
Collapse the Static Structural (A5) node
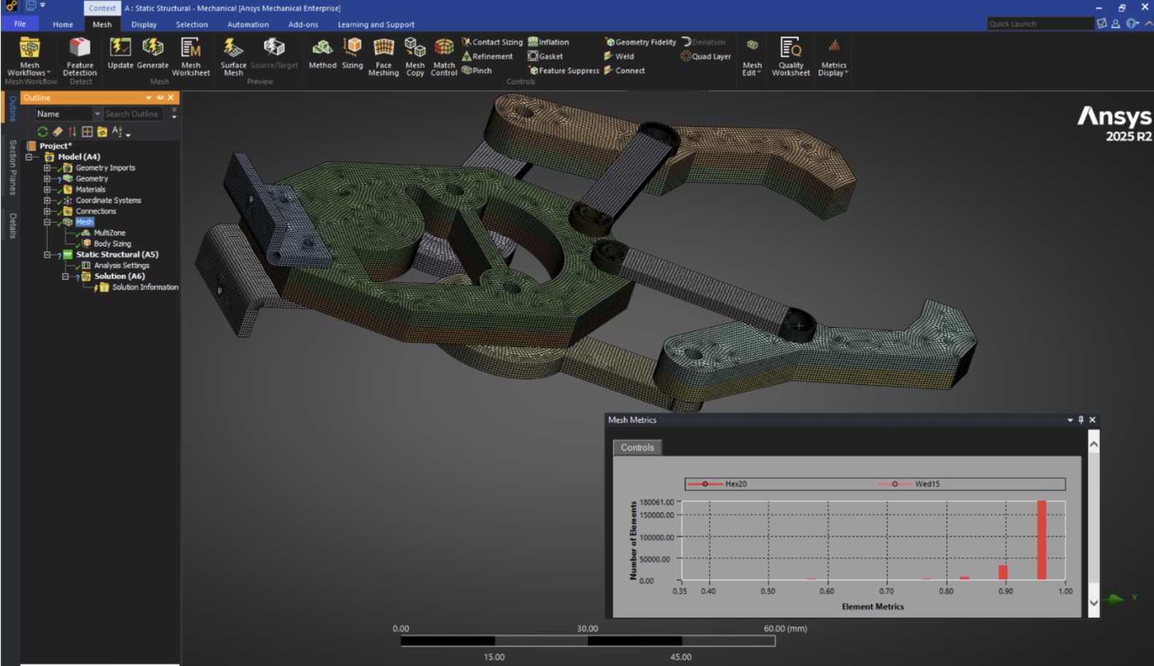pos(47,255)
